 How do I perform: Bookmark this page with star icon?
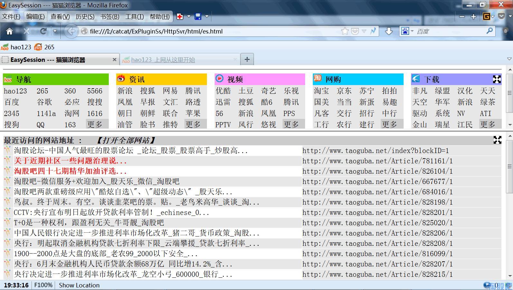coord(345,31)
